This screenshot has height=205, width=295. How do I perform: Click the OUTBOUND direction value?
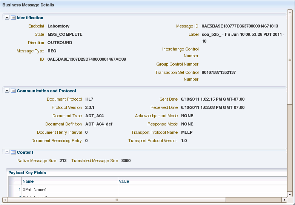tap(60, 43)
